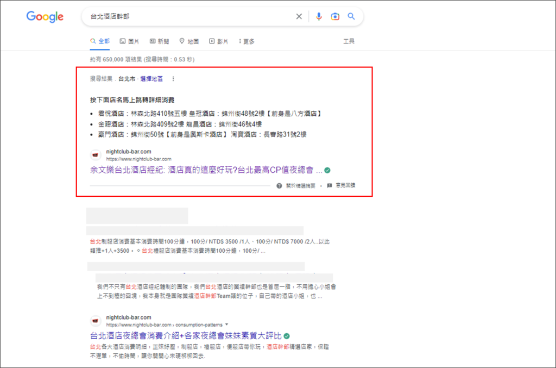This screenshot has height=368, width=556.
Task: Click the heading 按下面店名馬上跳轉詳細消費
Action: [x=132, y=99]
